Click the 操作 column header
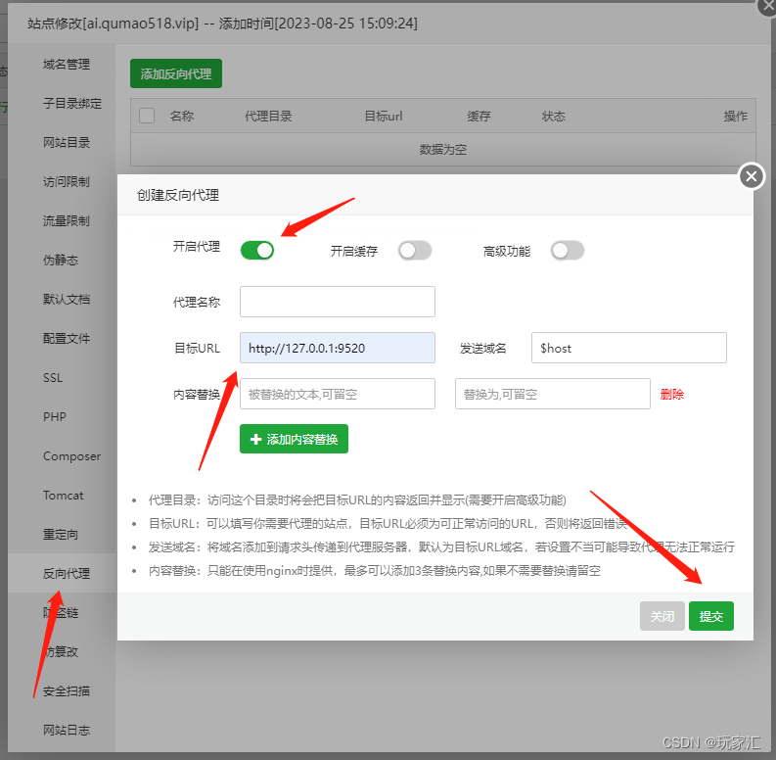This screenshot has height=760, width=776. pyautogui.click(x=736, y=117)
